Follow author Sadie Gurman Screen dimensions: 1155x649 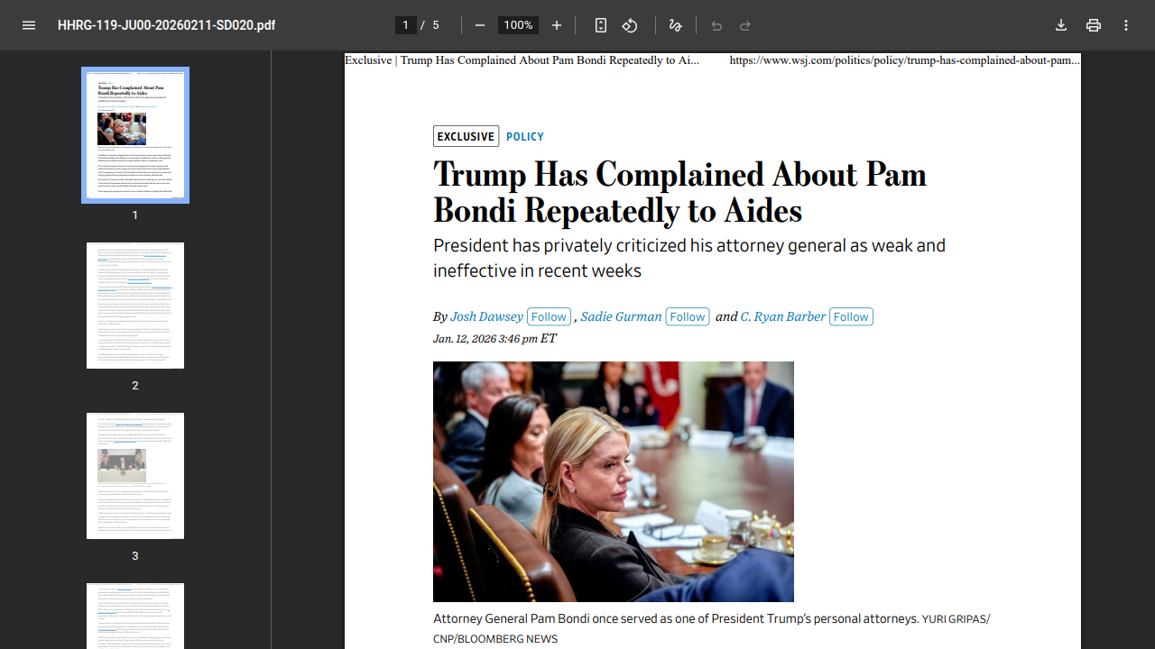[688, 316]
